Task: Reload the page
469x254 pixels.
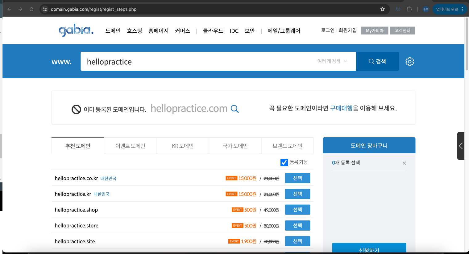Action: (x=31, y=9)
